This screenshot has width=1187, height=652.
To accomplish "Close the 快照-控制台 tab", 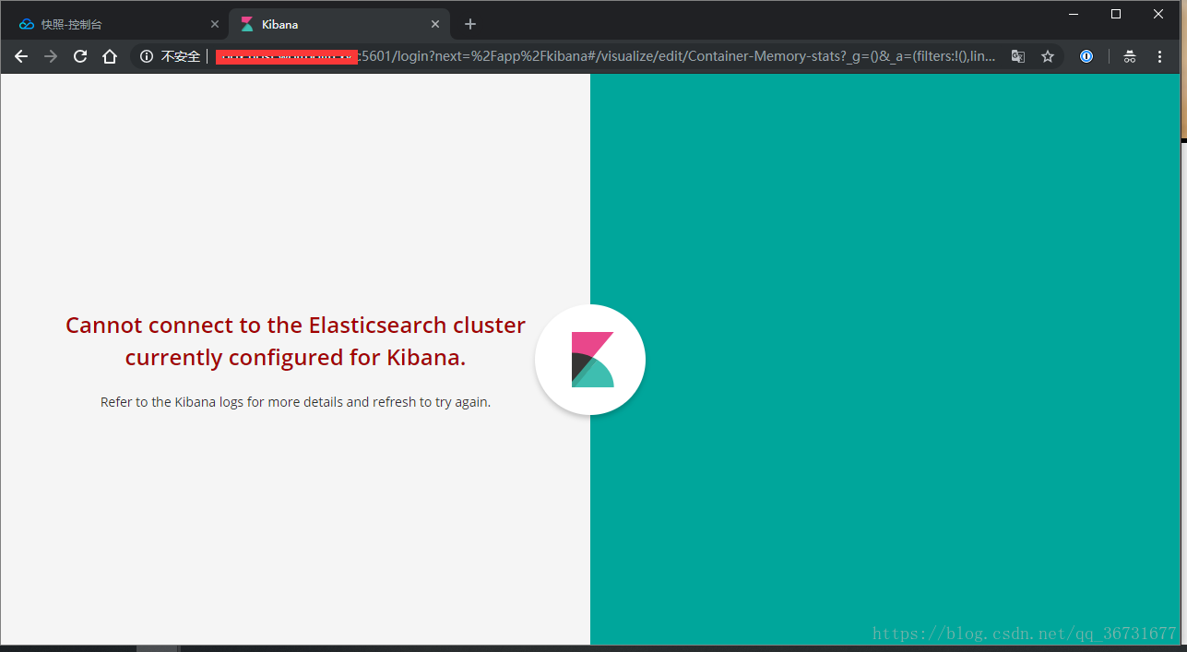I will 215,24.
